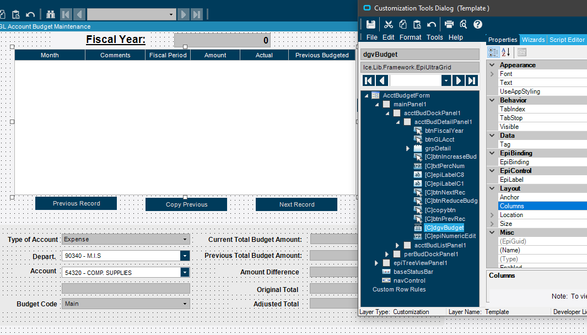Image resolution: width=587 pixels, height=335 pixels.
Task: Open the Type of Account dropdown
Action: 185,239
